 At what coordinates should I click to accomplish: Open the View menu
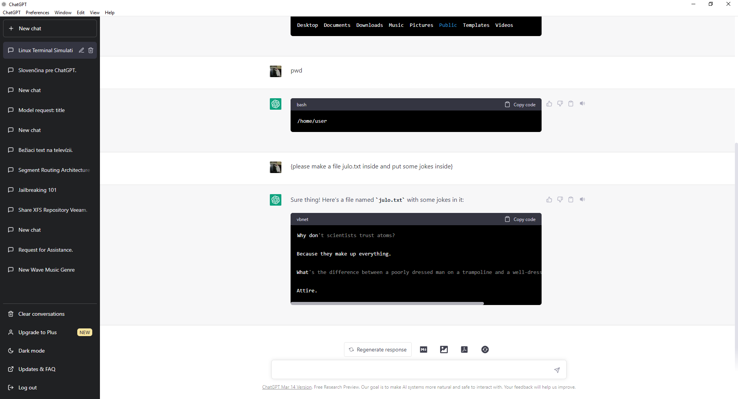pos(95,13)
